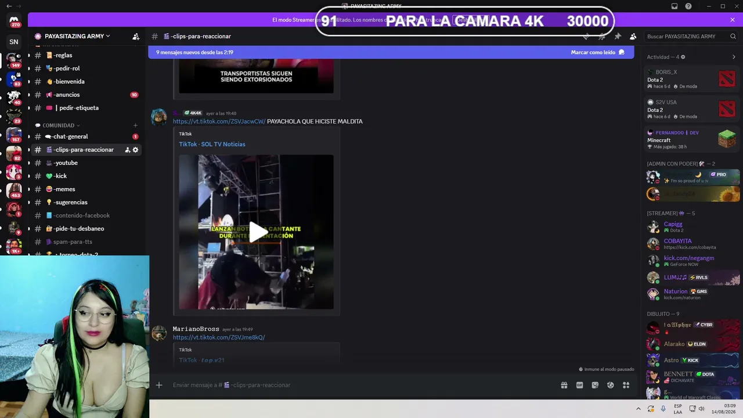Open the -kick channel
This screenshot has width=743, height=418.
85,176
